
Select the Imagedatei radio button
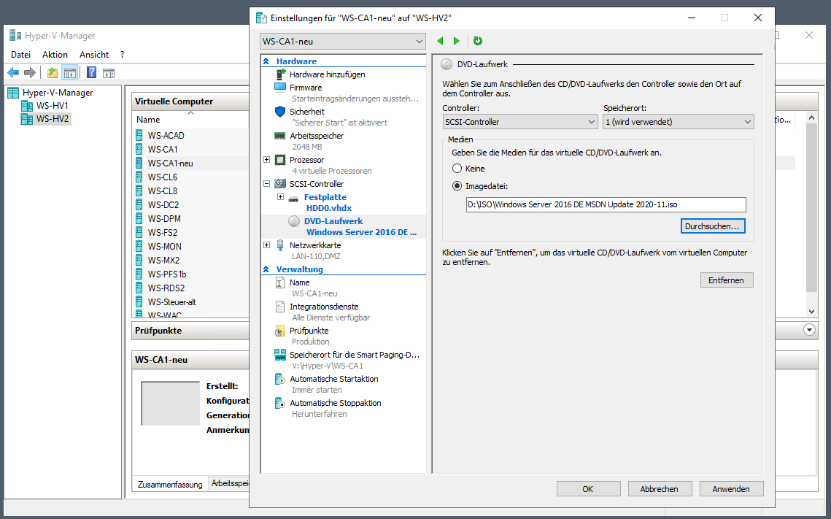coord(457,186)
